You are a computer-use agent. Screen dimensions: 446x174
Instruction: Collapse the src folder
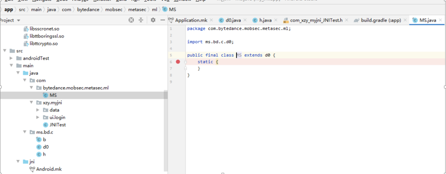[x=5, y=51]
